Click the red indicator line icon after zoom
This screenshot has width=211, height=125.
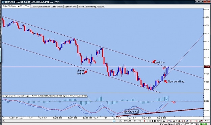pyautogui.click(x=177, y=121)
